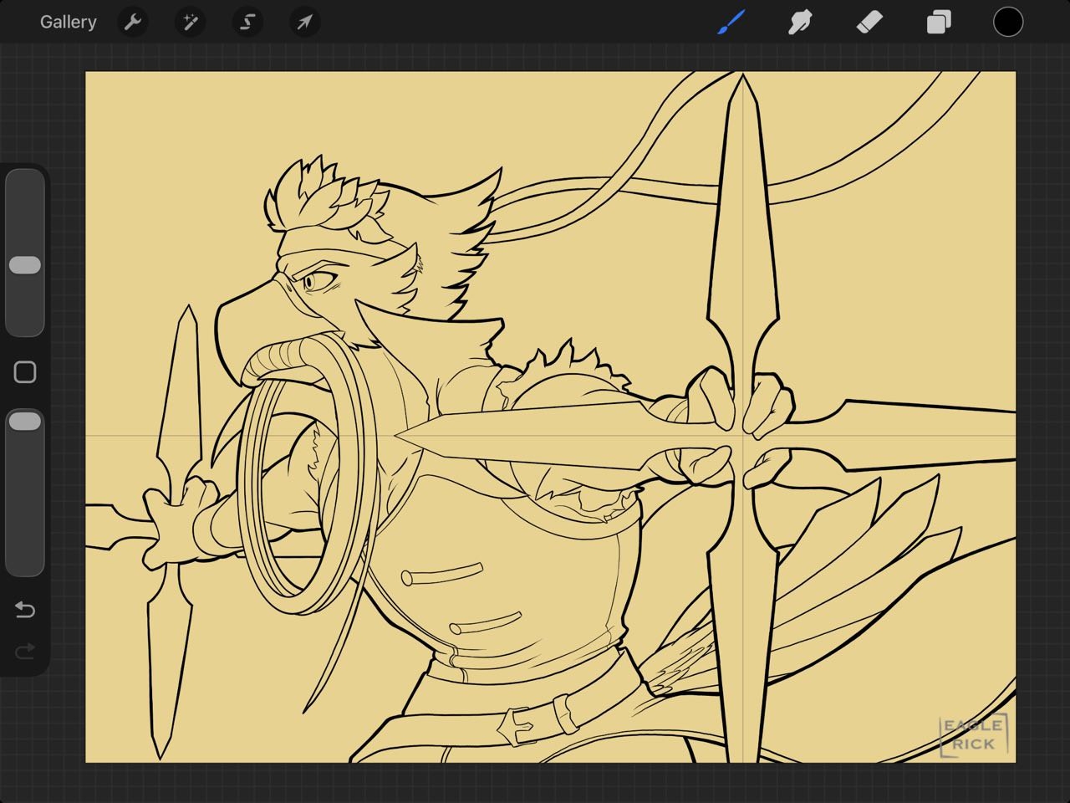
Task: Tap the belt buckle in the drawing
Action: pyautogui.click(x=518, y=723)
